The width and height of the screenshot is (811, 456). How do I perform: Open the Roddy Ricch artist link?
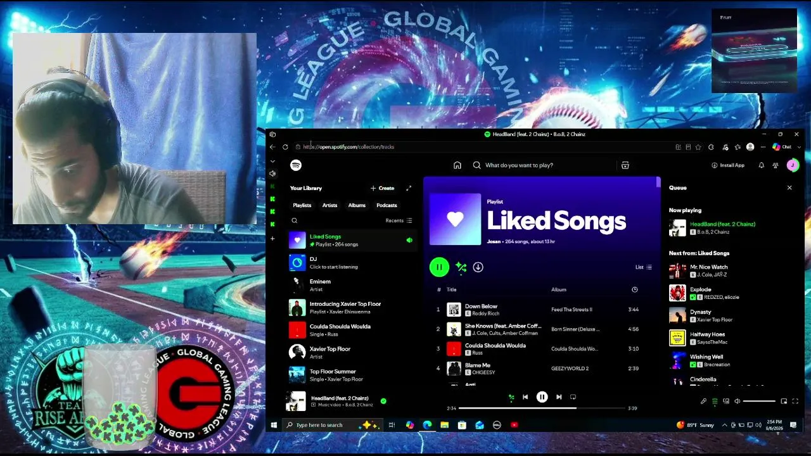click(485, 313)
